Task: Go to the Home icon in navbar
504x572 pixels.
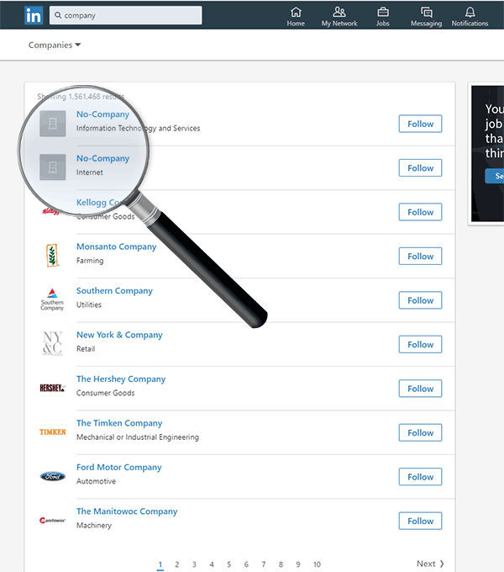Action: tap(296, 12)
